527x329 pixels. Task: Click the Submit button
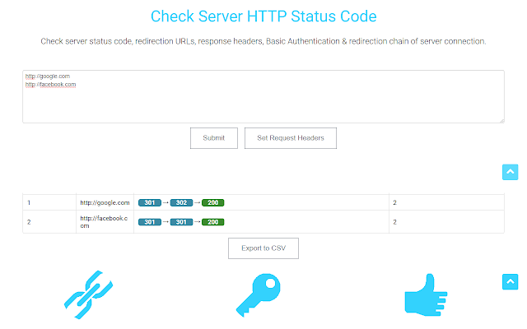214,138
